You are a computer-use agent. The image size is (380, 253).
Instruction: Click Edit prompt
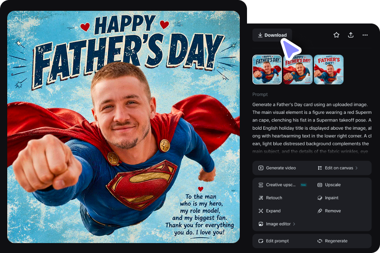(274, 241)
